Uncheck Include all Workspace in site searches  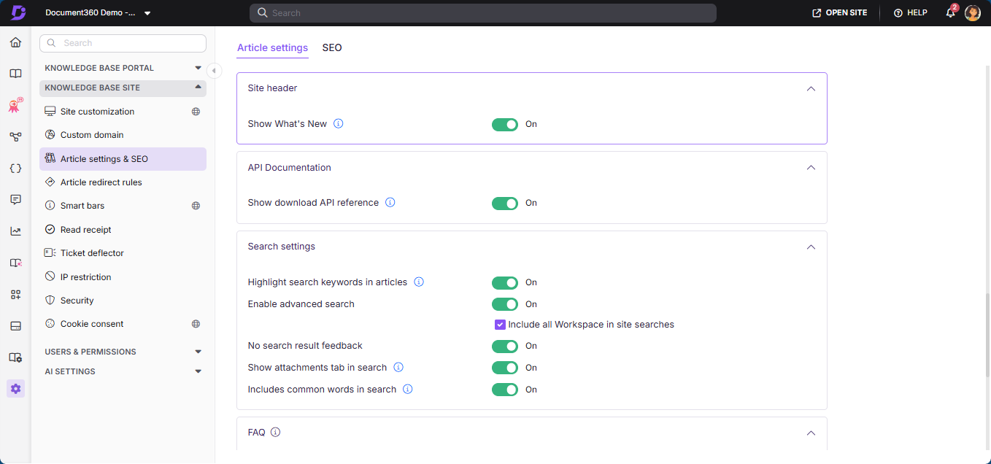click(500, 325)
